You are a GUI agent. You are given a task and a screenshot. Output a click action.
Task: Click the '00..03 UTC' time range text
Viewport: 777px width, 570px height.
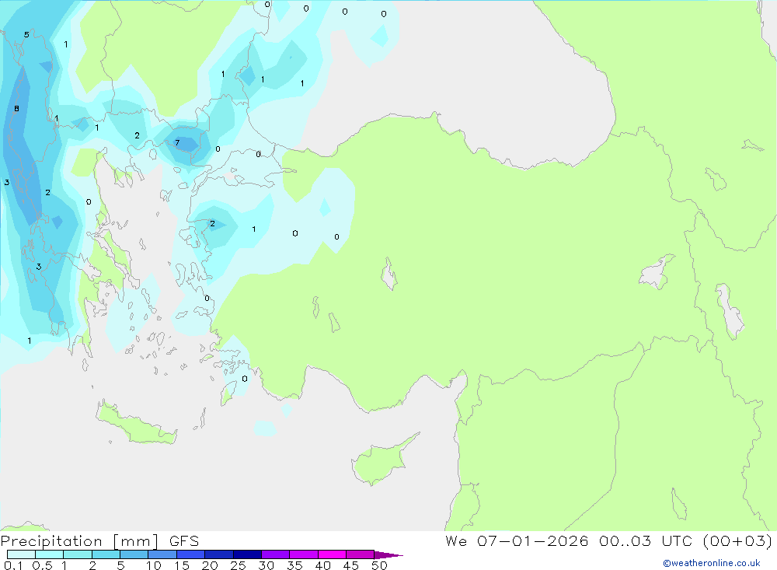coord(645,540)
